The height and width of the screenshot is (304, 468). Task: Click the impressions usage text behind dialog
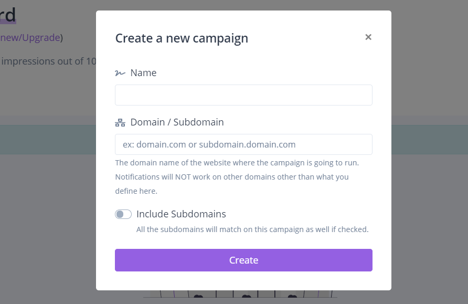pyautogui.click(x=48, y=61)
